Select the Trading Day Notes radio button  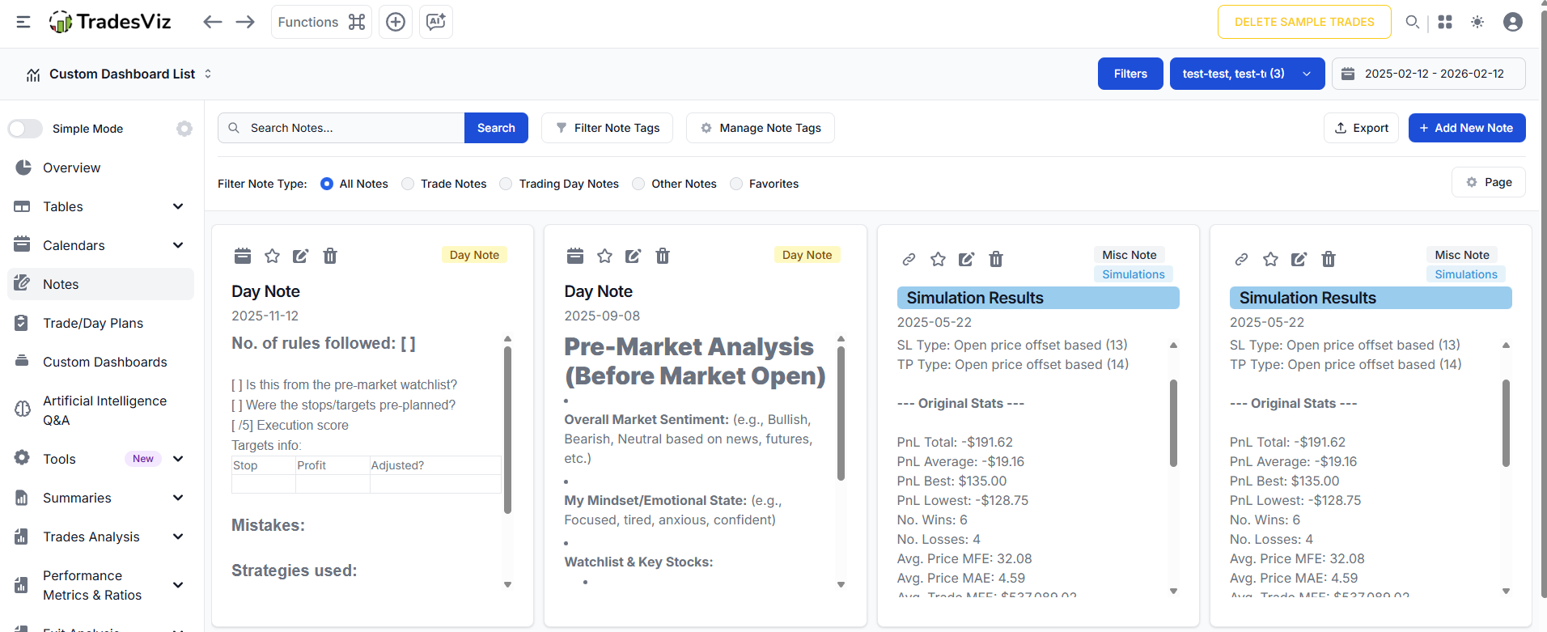(x=506, y=184)
